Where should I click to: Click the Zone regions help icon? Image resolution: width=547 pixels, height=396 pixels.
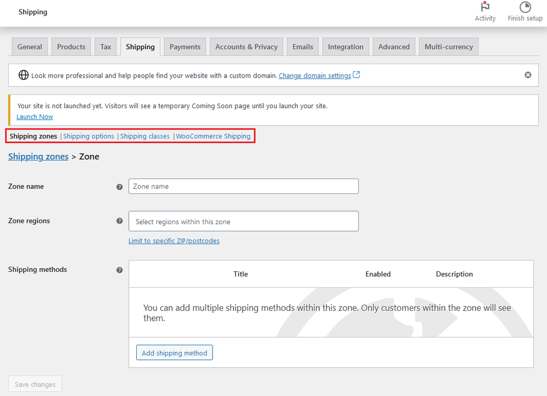(120, 221)
